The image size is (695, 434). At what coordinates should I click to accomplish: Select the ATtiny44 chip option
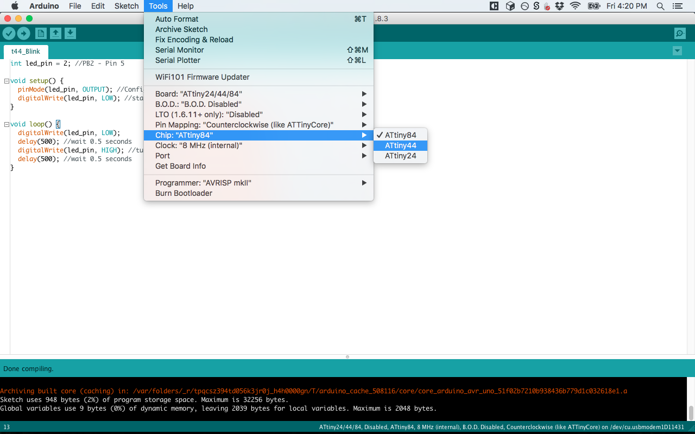pyautogui.click(x=401, y=145)
